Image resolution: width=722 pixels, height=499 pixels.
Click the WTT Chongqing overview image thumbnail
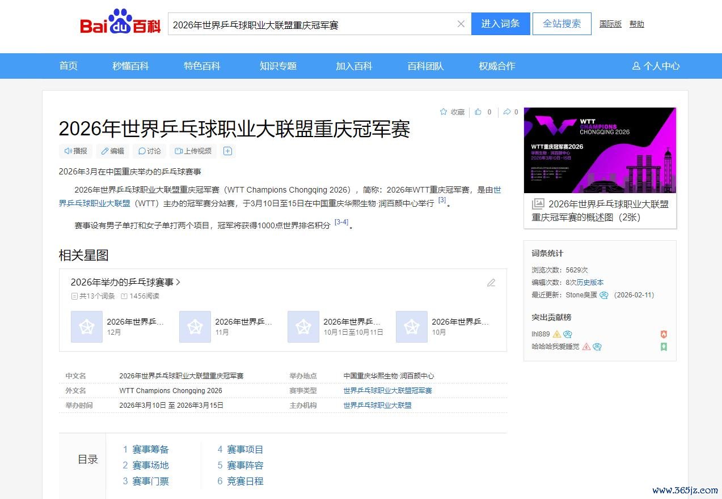tap(599, 150)
